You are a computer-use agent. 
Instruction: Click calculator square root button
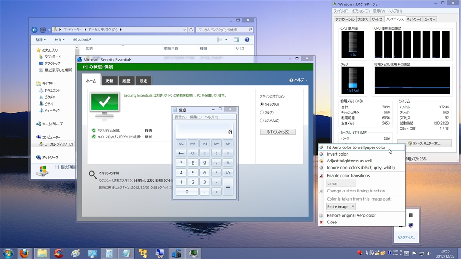tap(228, 153)
